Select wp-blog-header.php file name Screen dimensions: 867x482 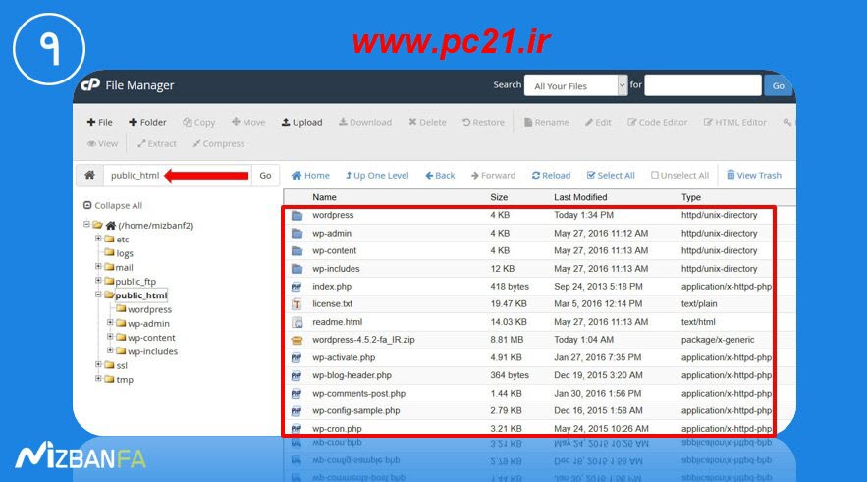click(x=352, y=375)
